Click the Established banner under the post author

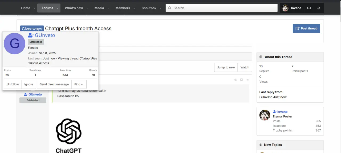point(33,100)
